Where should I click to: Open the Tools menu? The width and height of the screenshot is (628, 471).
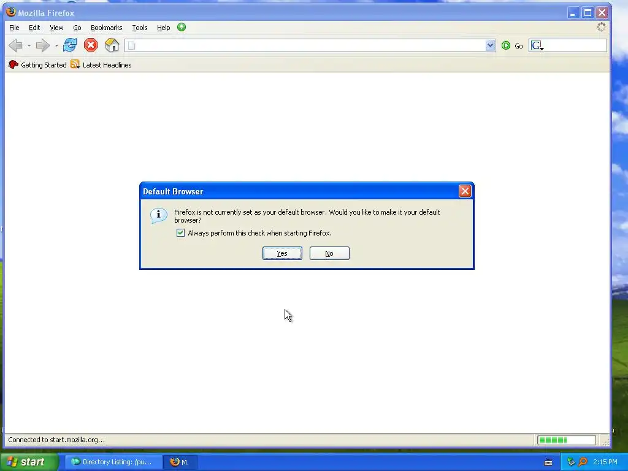(140, 28)
